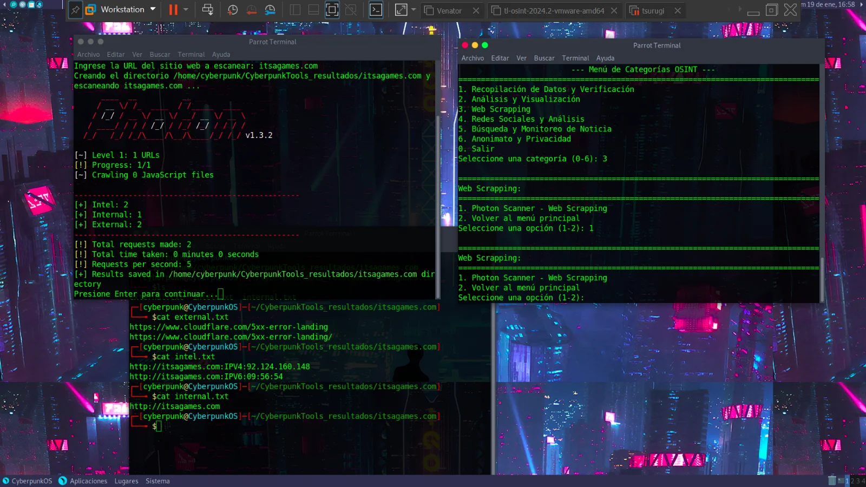Open Buscar menu in left Parrot Terminal
The image size is (866, 487).
[x=160, y=55]
